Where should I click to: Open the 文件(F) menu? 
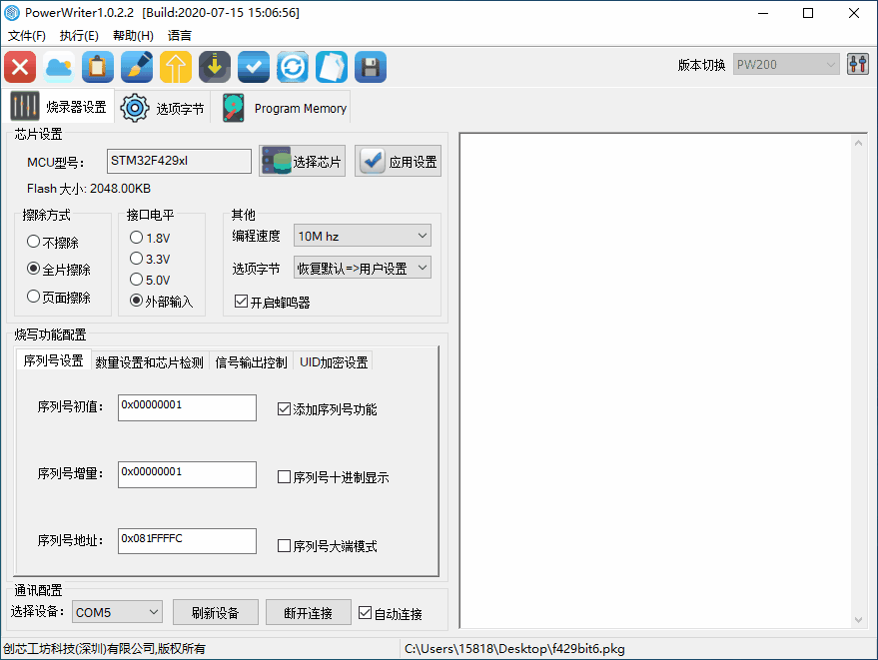pos(27,36)
